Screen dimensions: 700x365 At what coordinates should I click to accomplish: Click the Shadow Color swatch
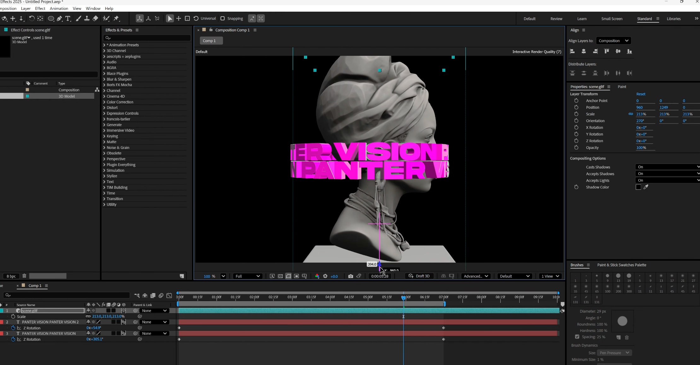pos(638,187)
